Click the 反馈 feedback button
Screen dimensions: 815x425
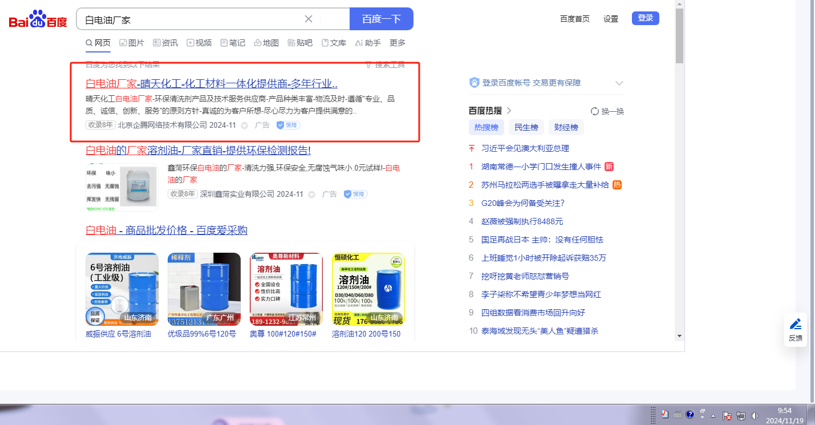pyautogui.click(x=796, y=330)
